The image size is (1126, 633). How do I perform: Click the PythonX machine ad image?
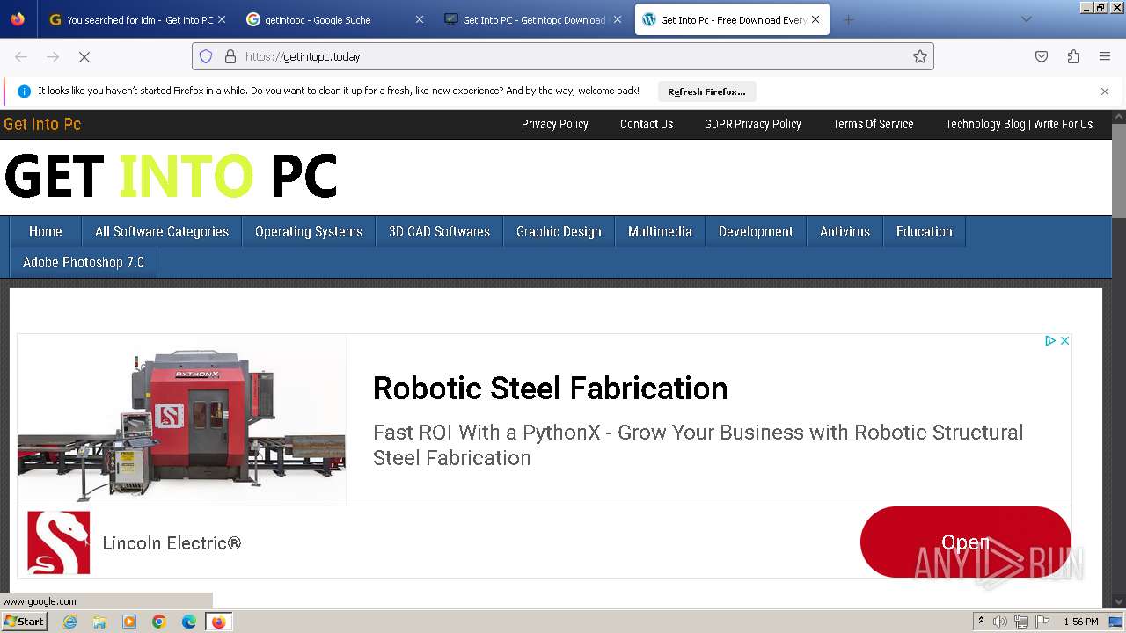(x=181, y=420)
